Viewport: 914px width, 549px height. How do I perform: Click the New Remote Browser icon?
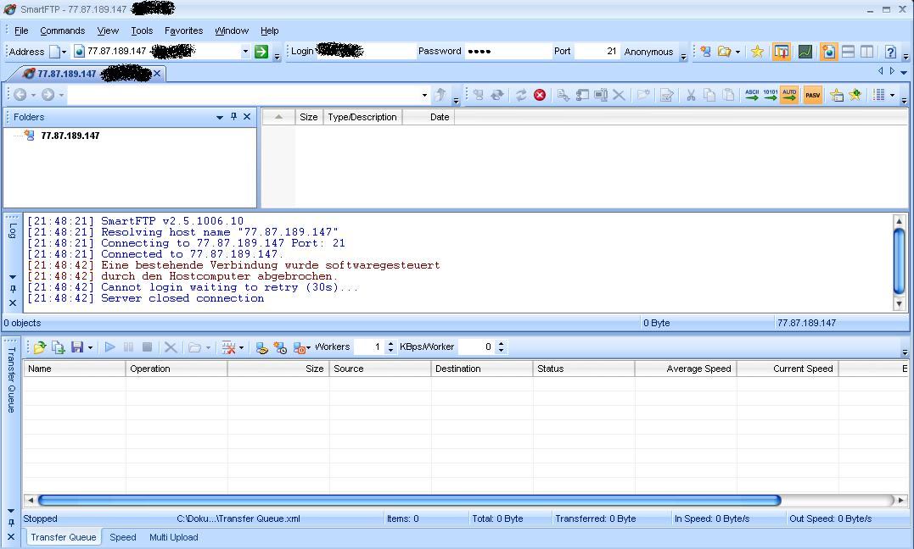click(x=706, y=52)
